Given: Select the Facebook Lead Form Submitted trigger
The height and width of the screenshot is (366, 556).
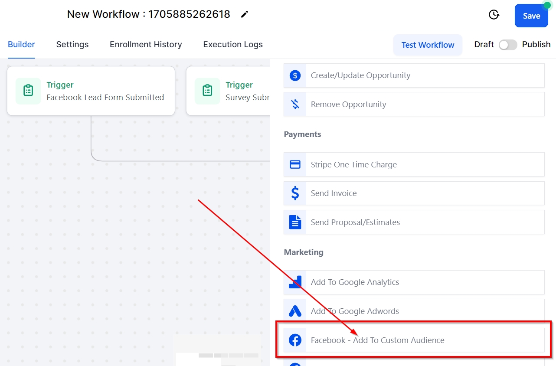Looking at the screenshot, I should click(91, 91).
